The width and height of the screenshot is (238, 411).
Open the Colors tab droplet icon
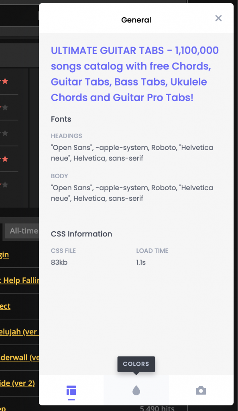136,390
